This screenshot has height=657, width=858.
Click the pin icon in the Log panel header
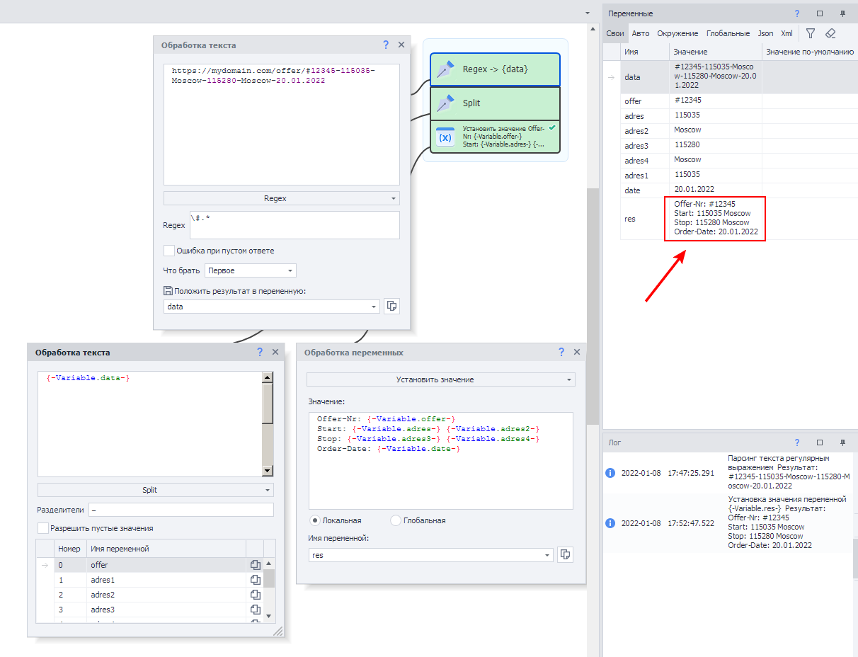click(842, 442)
